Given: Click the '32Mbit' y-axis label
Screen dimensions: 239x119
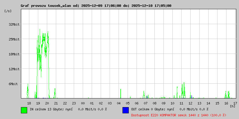Looking at the screenshot, I should click(14, 24).
